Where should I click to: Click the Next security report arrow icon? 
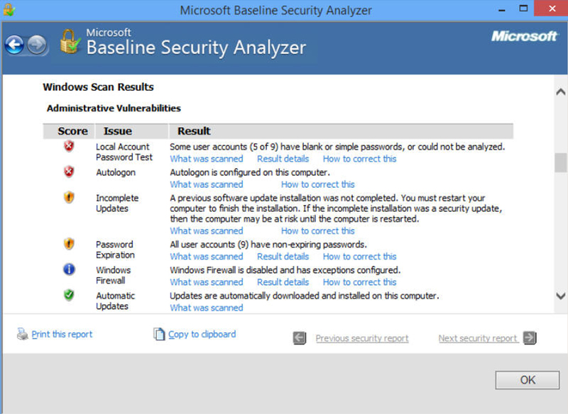530,338
